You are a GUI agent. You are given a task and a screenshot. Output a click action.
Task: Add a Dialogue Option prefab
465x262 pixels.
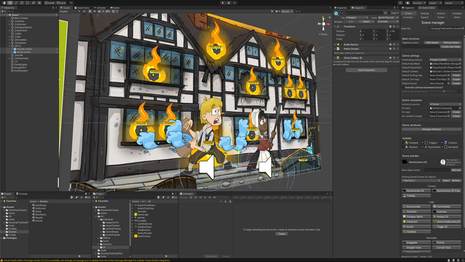[417, 217]
